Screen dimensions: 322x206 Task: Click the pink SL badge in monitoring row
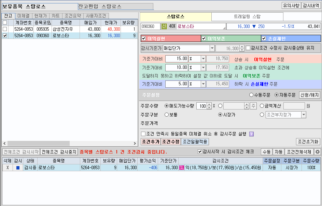[182, 168]
